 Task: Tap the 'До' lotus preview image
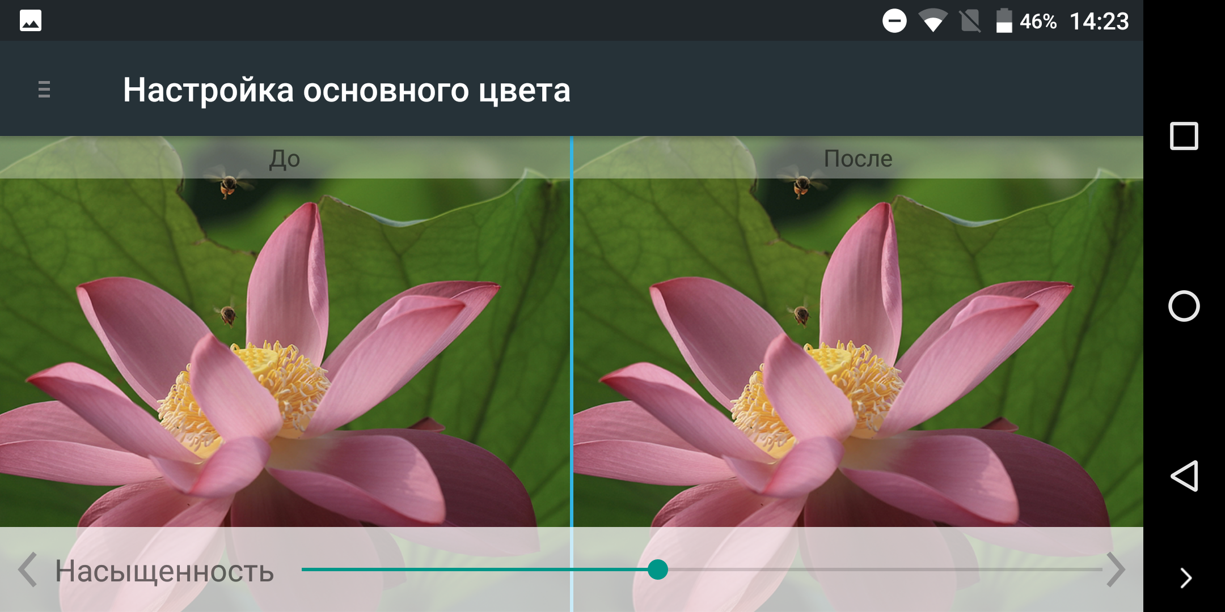click(285, 351)
